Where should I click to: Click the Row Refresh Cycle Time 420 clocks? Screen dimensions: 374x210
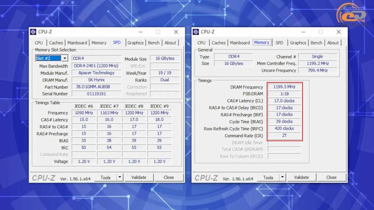click(x=285, y=129)
